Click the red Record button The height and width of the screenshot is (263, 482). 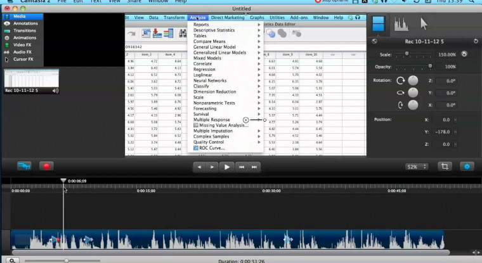46,166
